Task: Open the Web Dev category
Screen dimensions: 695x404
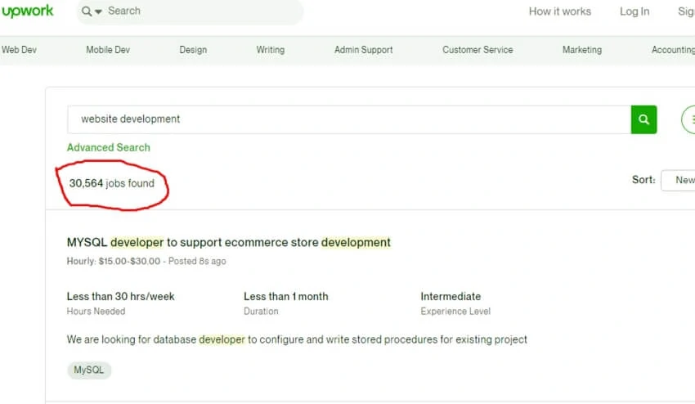Action: coord(19,50)
